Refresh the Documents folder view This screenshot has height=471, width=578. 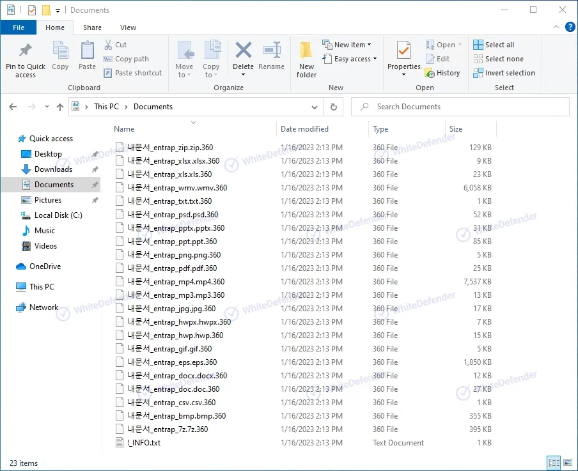[x=333, y=107]
